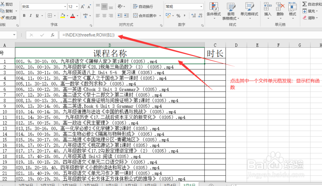The height and width of the screenshot is (186, 322).
Task: Decrease font size with smaller A icon
Action: tap(89, 6)
